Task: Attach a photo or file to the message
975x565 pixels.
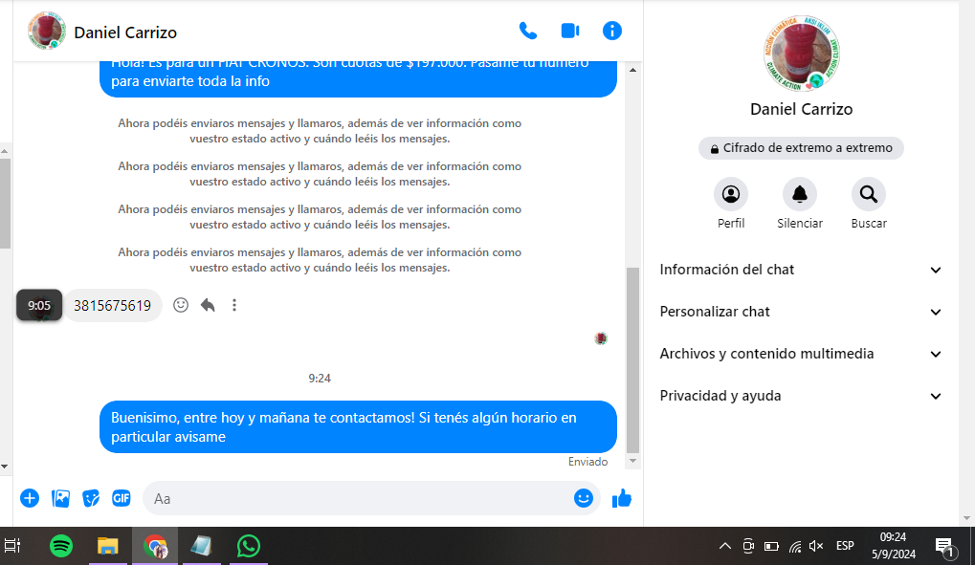Action: (60, 498)
